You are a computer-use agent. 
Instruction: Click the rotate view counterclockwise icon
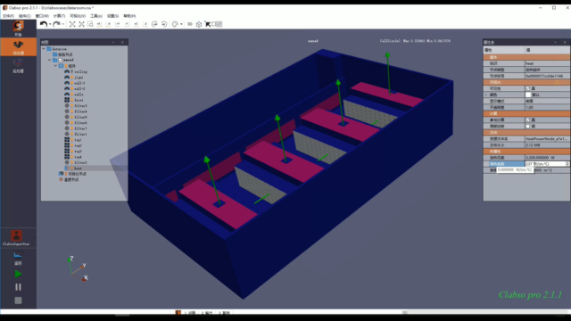click(x=164, y=24)
